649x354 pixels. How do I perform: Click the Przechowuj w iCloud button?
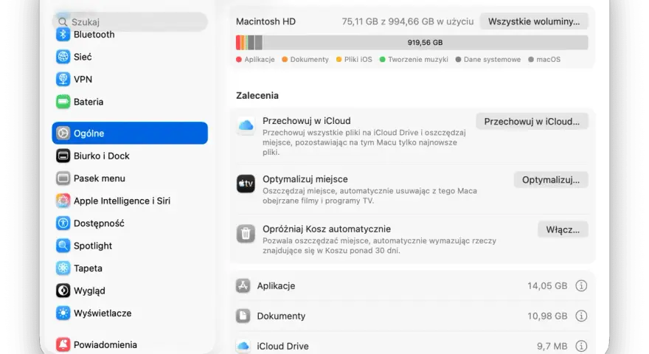(x=532, y=121)
